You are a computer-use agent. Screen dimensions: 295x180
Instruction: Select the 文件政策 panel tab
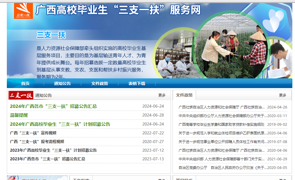click(184, 95)
